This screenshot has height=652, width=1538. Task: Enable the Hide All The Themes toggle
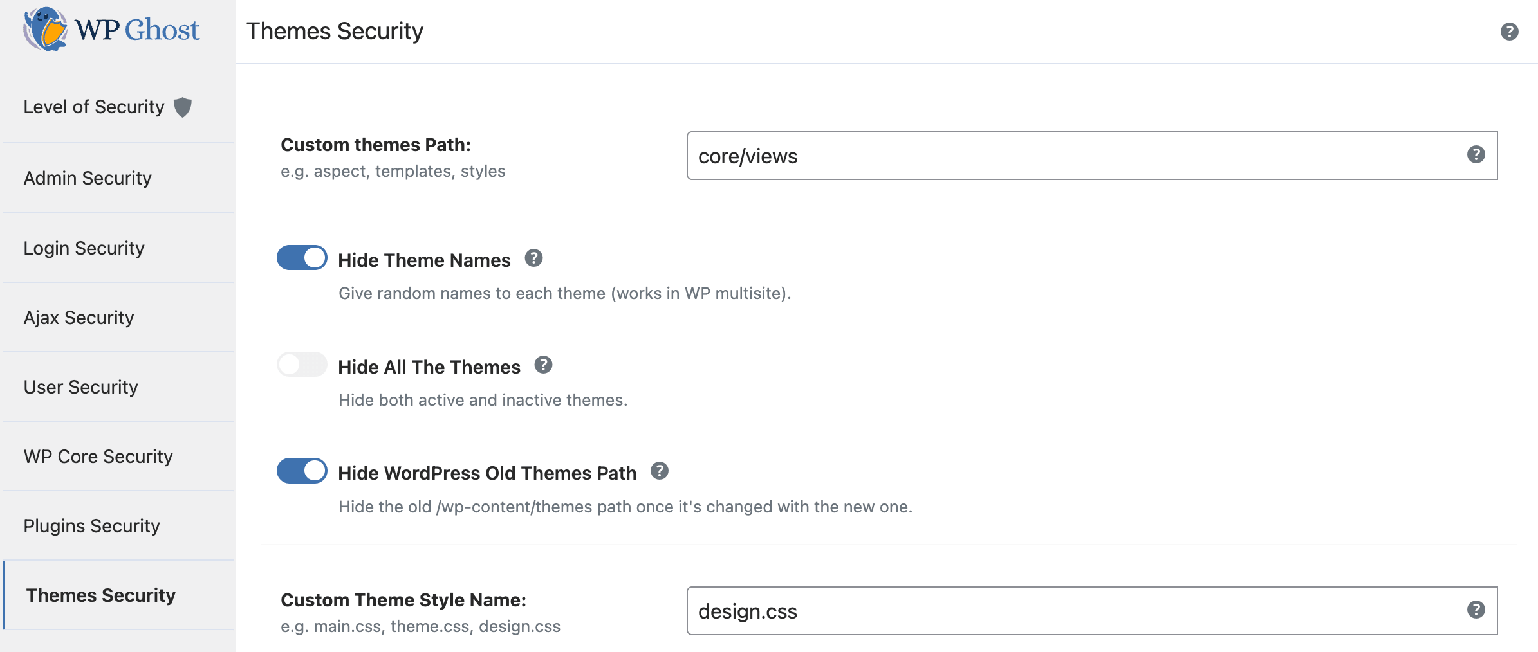pos(302,364)
